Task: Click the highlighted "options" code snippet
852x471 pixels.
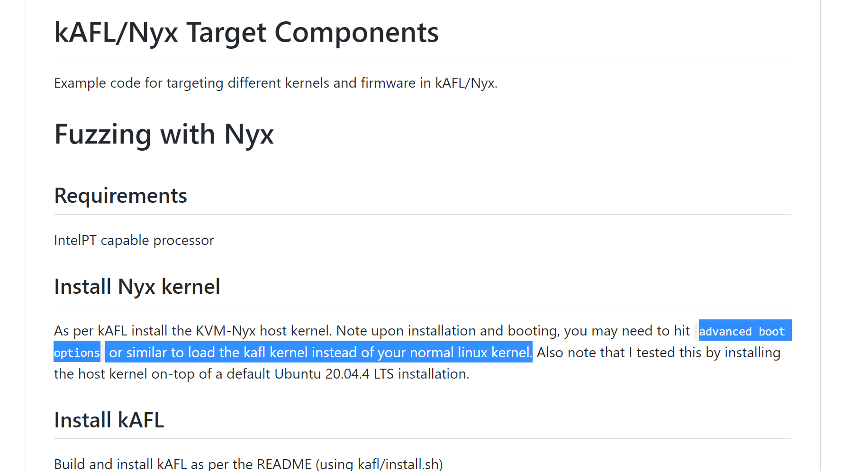Action: [x=77, y=353]
